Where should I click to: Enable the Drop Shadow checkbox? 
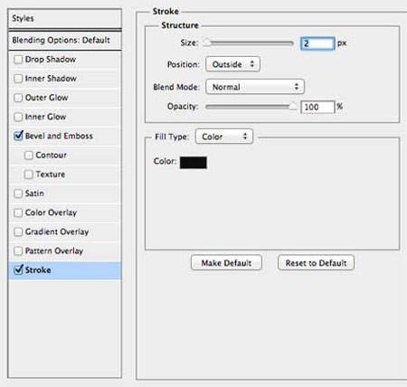click(x=18, y=60)
